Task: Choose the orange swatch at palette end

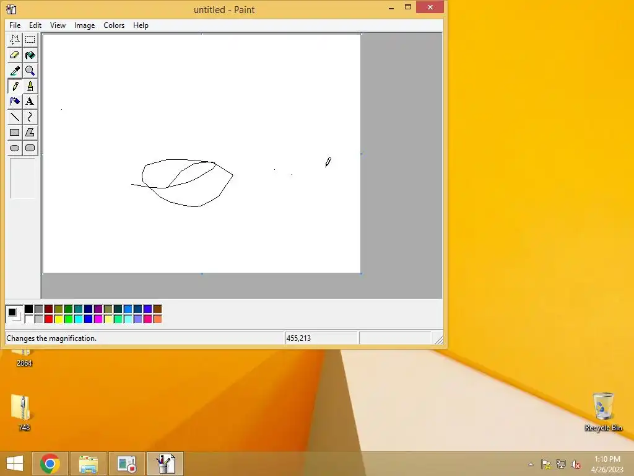Action: [158, 319]
